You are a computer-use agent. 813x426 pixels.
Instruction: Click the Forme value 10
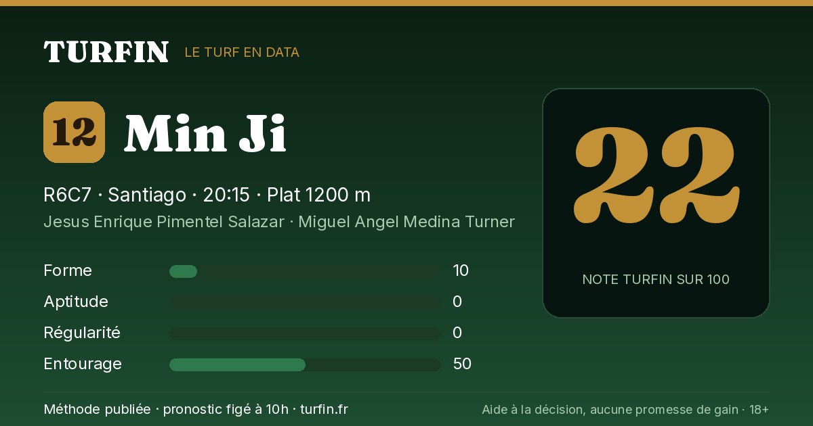point(461,270)
